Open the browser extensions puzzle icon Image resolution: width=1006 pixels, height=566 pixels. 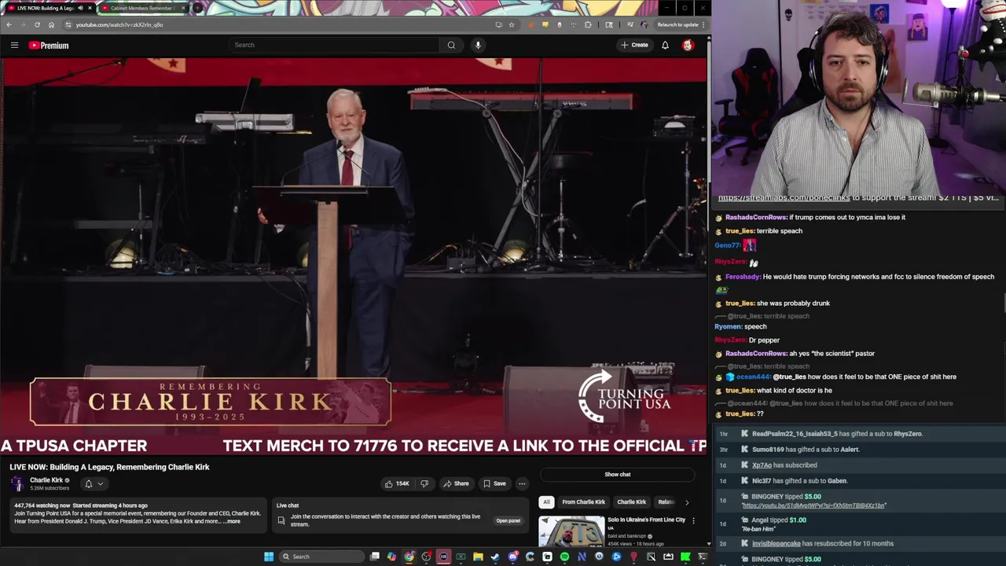pyautogui.click(x=588, y=24)
